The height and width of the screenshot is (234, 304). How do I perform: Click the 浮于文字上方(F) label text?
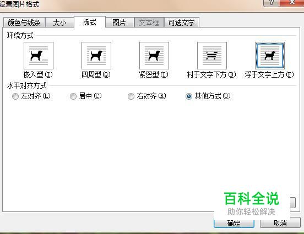point(269,74)
